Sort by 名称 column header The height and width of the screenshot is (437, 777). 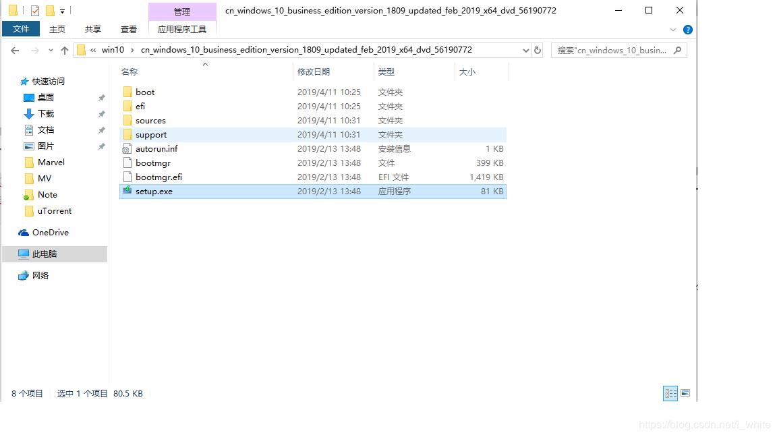coord(129,72)
